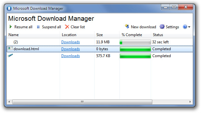Close the Download Manager window
The width and height of the screenshot is (201, 113).
[x=186, y=7]
